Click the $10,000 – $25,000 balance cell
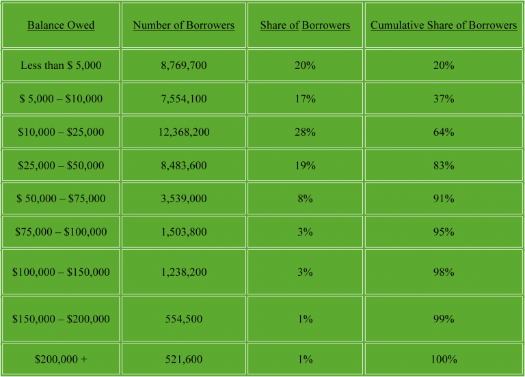This screenshot has width=525, height=377. click(x=61, y=132)
